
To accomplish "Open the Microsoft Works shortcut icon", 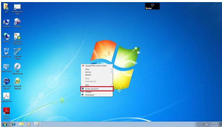I will (17, 54).
